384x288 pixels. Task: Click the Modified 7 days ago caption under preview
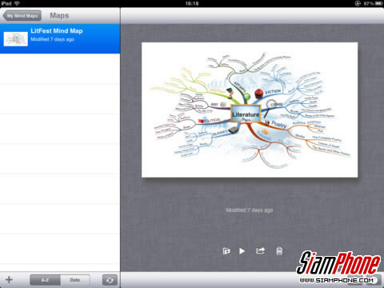250,210
